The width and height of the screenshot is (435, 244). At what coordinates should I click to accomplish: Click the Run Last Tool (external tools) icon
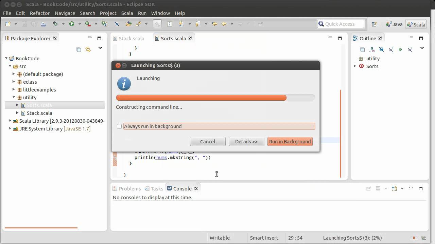[x=88, y=24]
